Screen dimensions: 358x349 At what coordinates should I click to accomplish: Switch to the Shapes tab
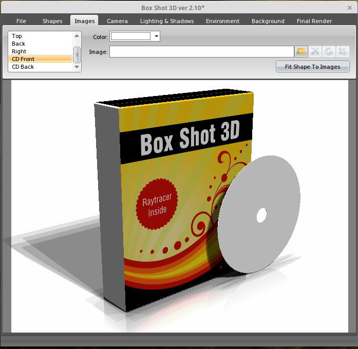(x=52, y=21)
